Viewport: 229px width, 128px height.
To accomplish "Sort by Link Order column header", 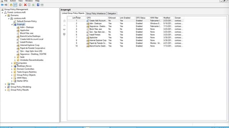I will [77, 18].
